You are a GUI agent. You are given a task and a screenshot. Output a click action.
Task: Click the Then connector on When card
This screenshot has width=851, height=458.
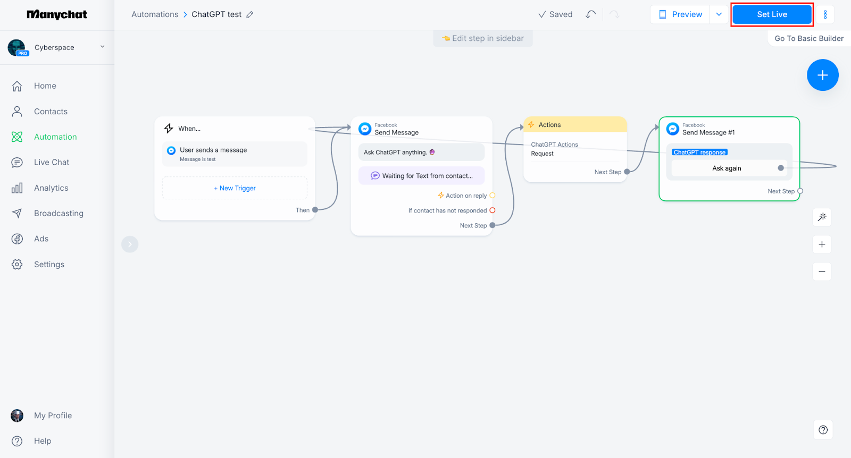pyautogui.click(x=315, y=210)
